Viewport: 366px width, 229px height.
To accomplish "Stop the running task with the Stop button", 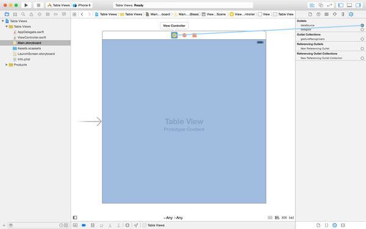I will pyautogui.click(x=38, y=5).
